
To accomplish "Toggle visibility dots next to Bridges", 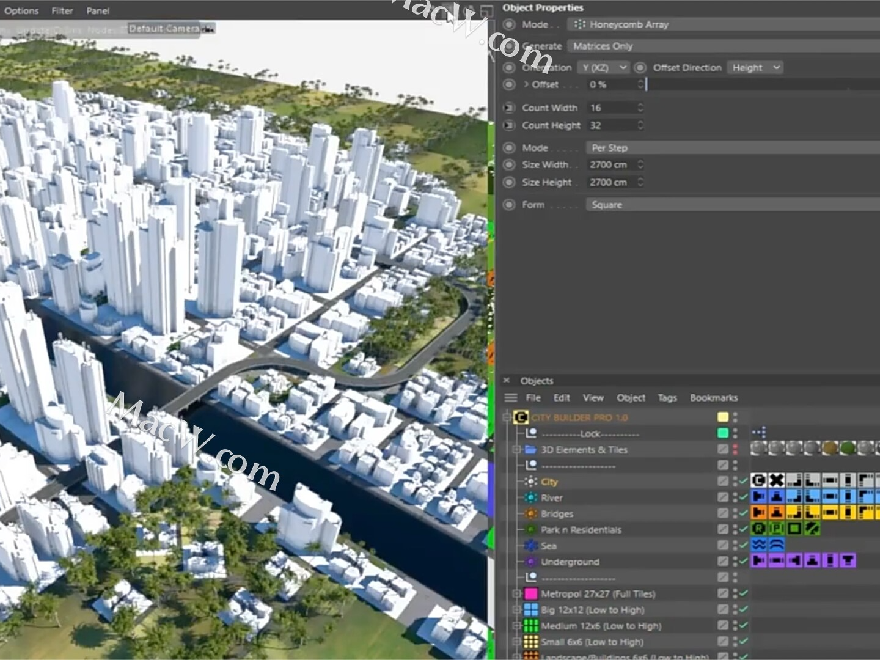I will coord(735,513).
